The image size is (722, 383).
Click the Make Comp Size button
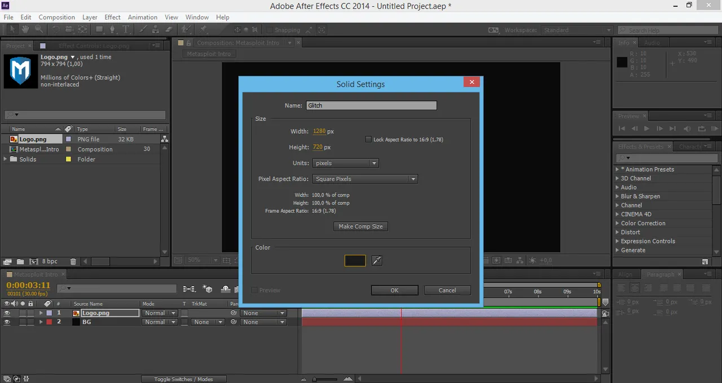[x=360, y=226]
